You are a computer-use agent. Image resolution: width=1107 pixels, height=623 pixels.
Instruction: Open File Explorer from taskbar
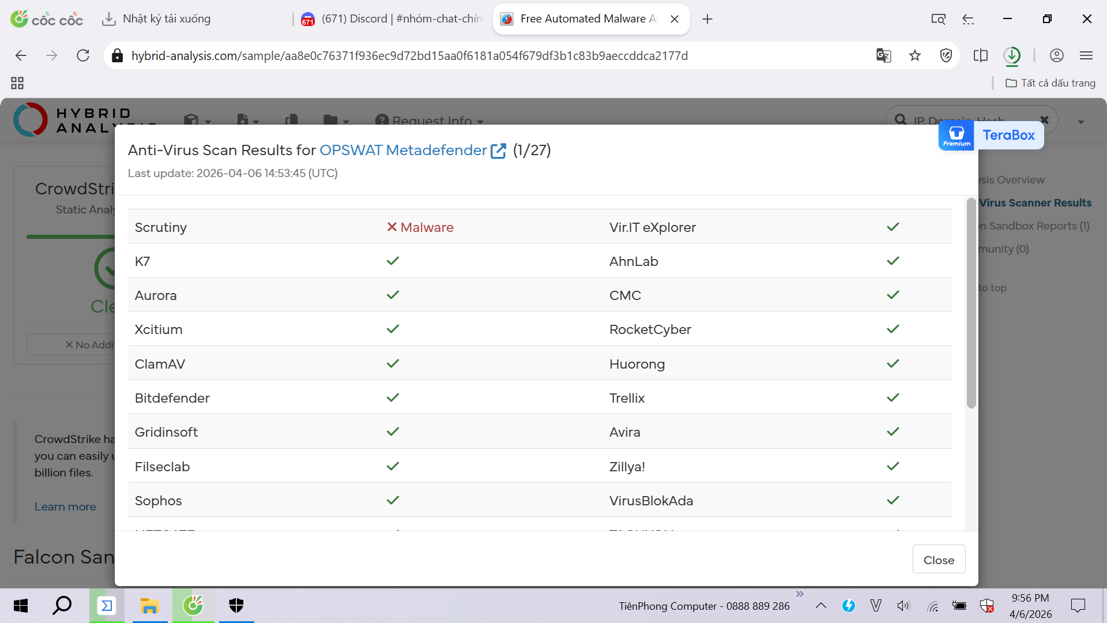(149, 606)
